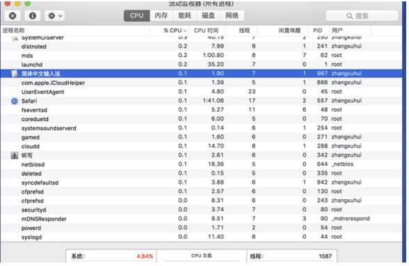The width and height of the screenshot is (409, 266).
Task: Switch to the 网络 tab
Action: pos(232,15)
